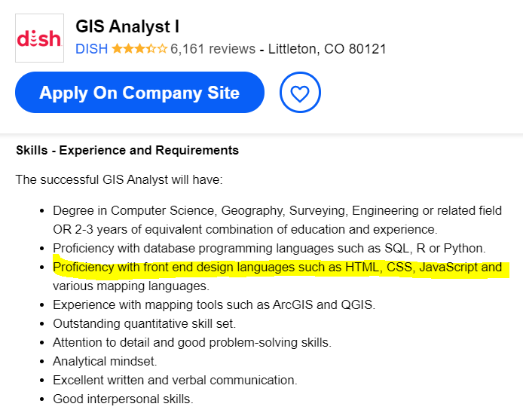Click Littleton, CO 80121 location text
The width and height of the screenshot is (523, 416).
click(327, 49)
